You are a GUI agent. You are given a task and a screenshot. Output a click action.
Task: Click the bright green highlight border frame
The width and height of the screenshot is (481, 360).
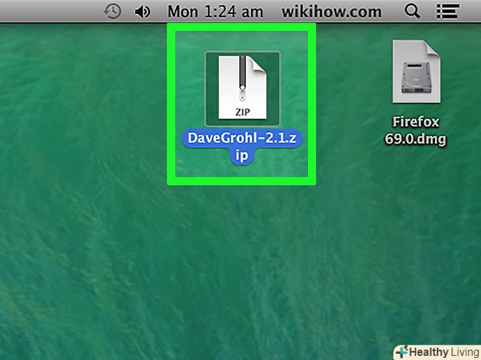(x=241, y=27)
